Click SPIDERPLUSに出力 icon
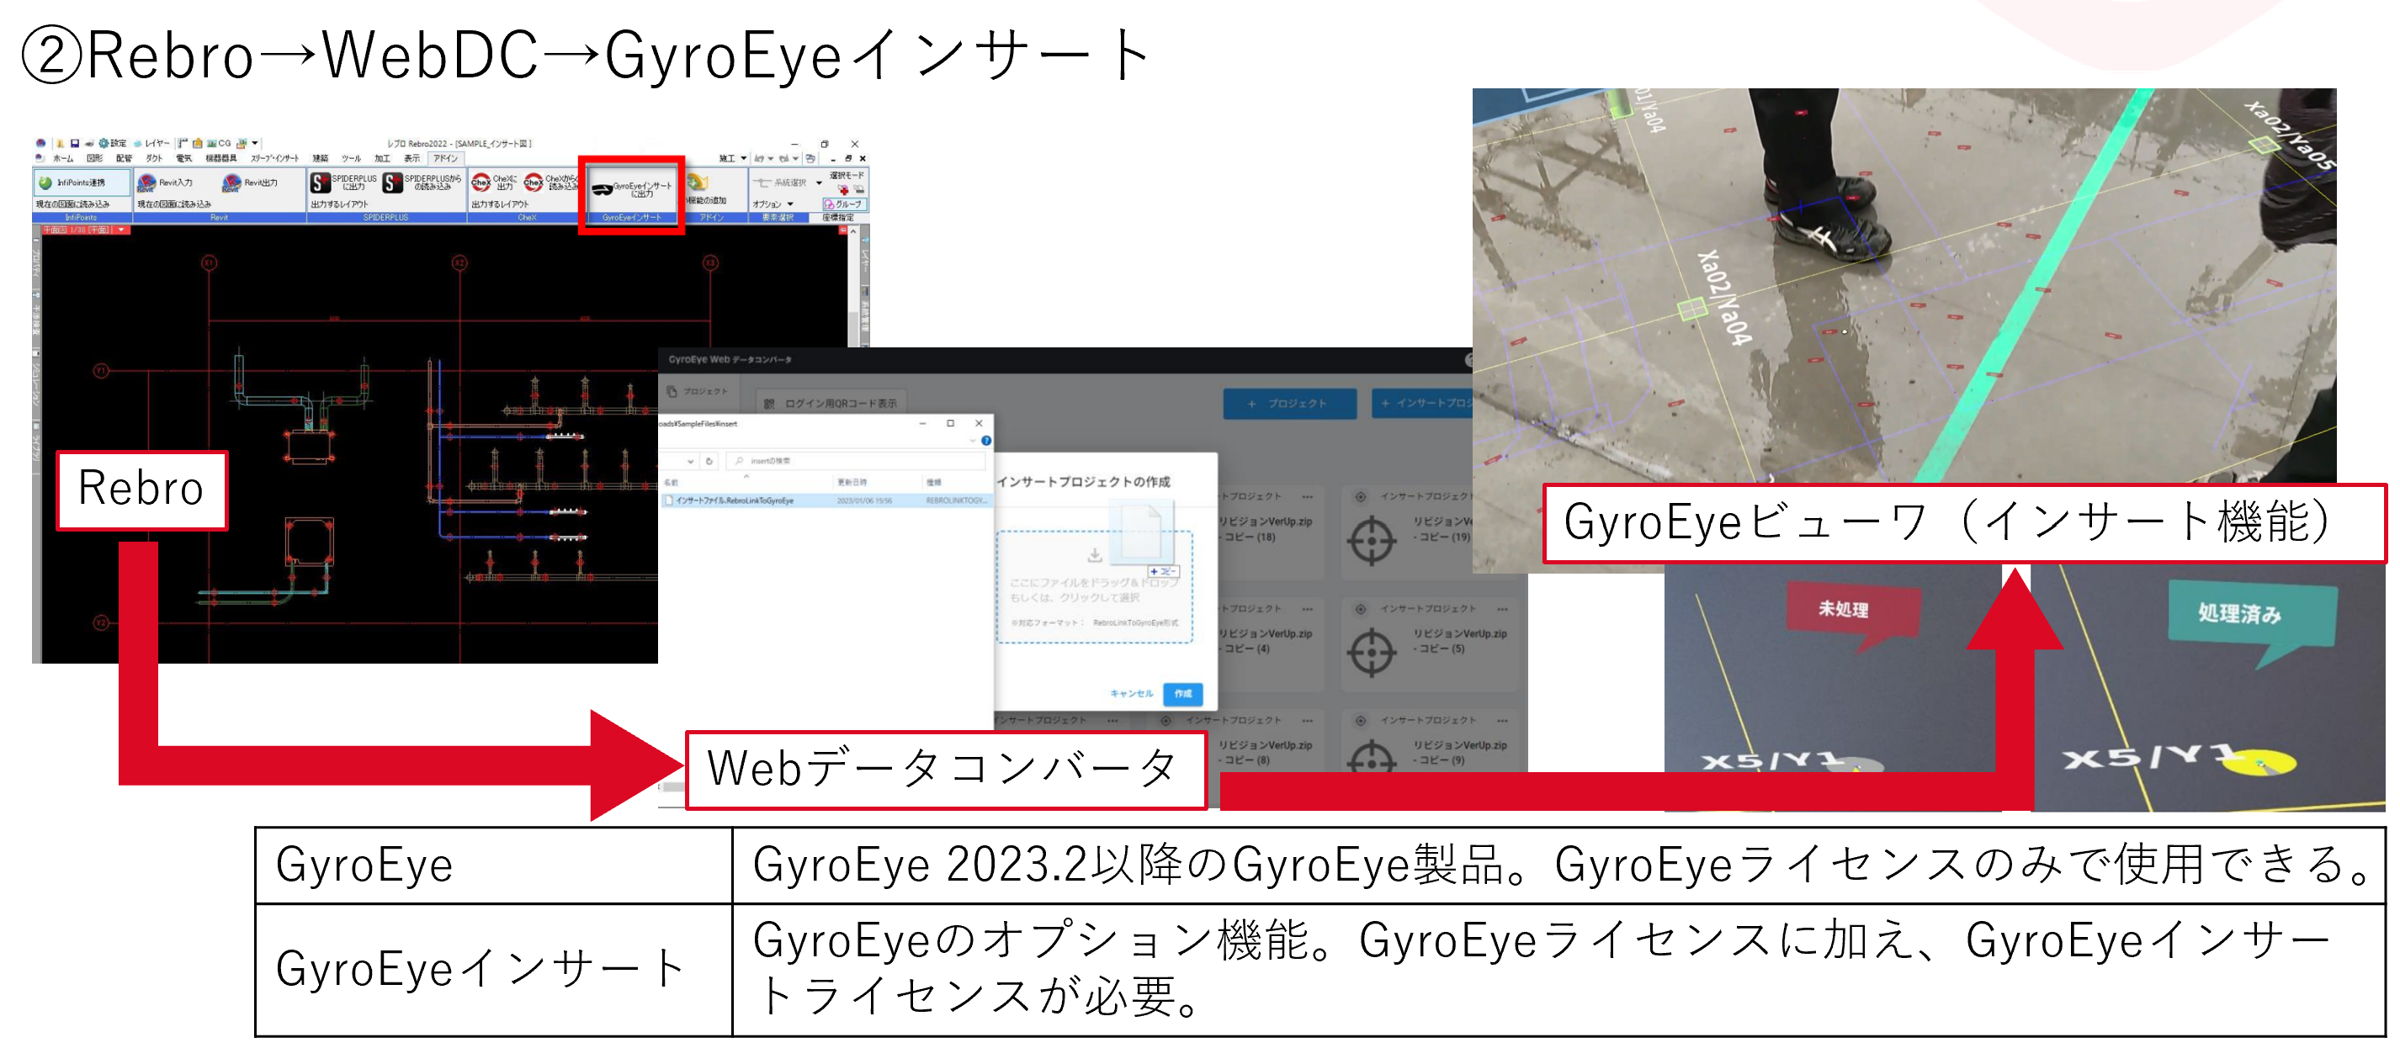Image resolution: width=2400 pixels, height=1048 pixels. click(x=321, y=183)
